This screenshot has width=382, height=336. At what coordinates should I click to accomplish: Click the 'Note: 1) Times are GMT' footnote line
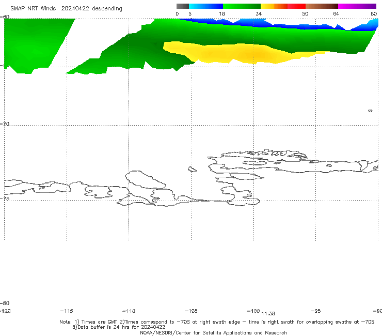tap(217, 322)
